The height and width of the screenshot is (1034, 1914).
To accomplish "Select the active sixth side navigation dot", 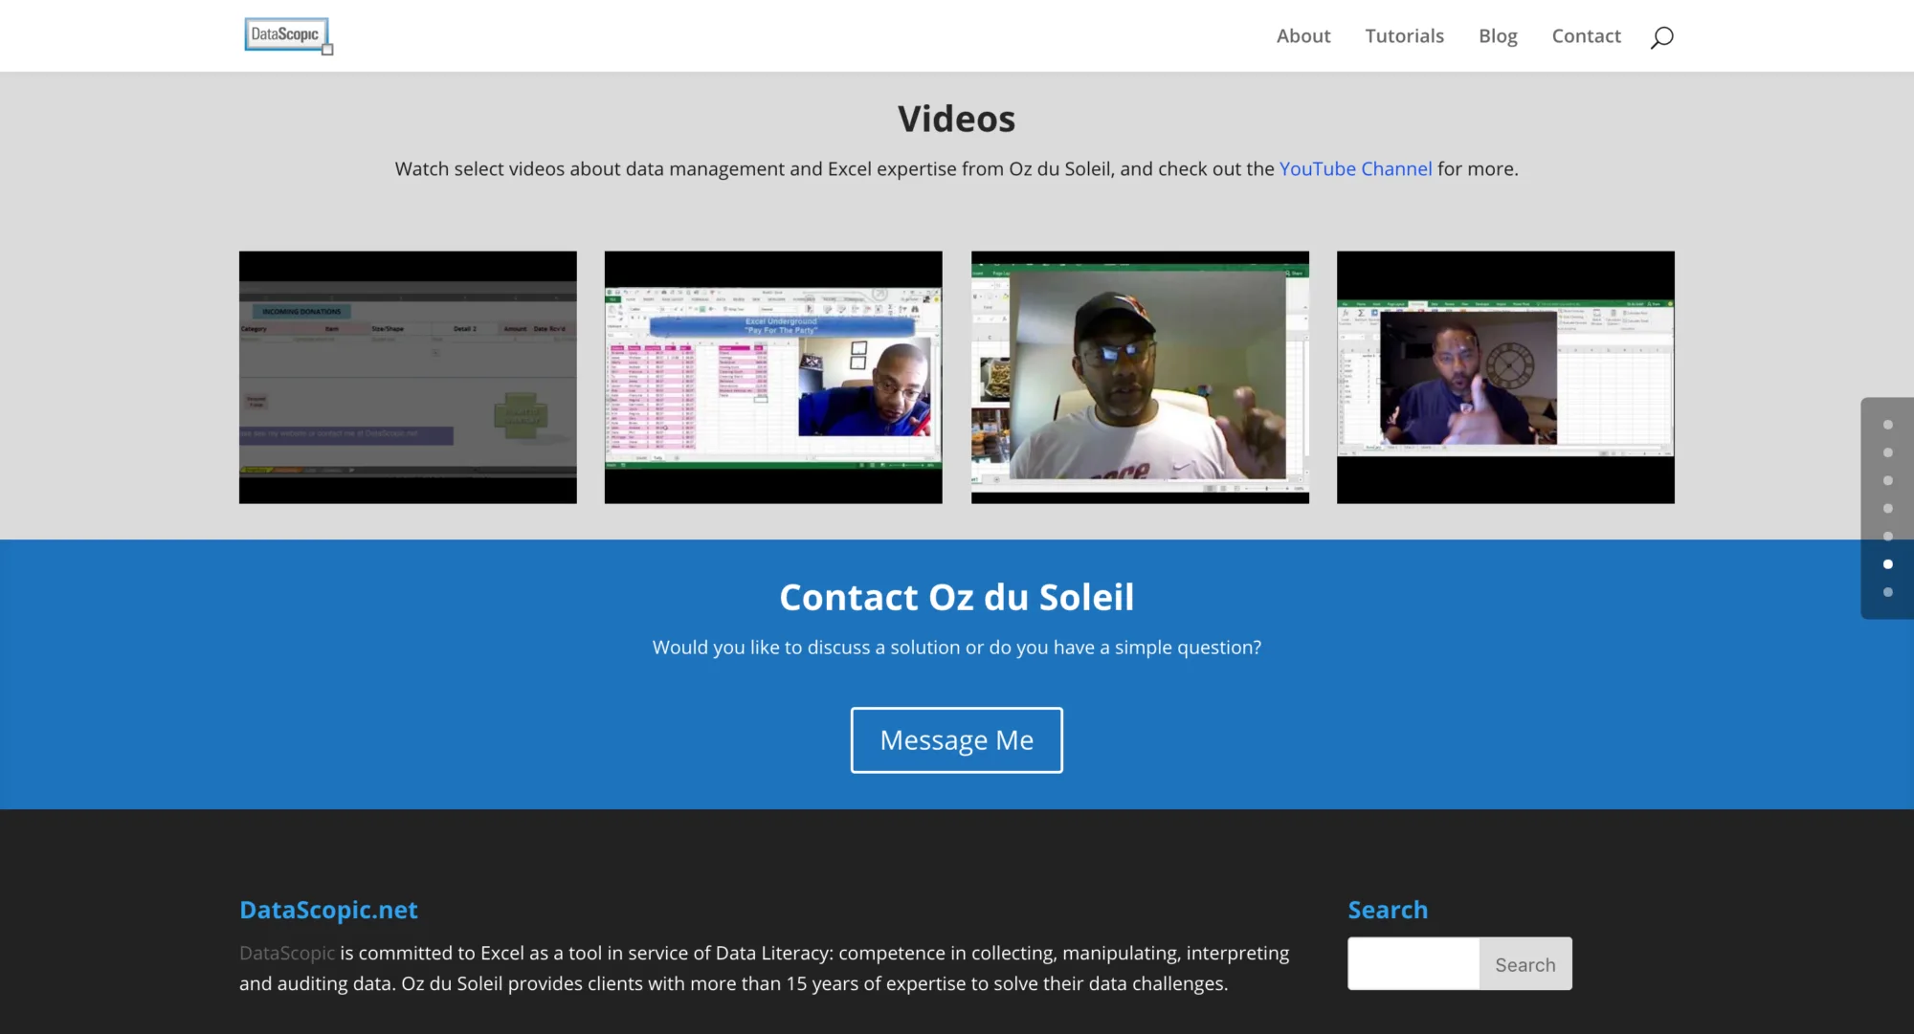I will [1887, 564].
